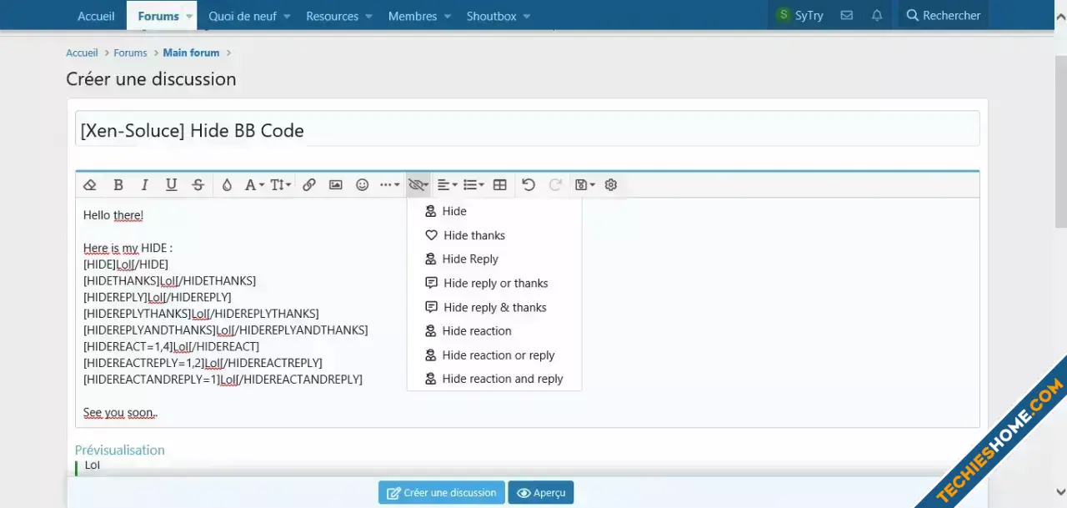Click the redo icon
This screenshot has width=1067, height=508.
click(555, 185)
